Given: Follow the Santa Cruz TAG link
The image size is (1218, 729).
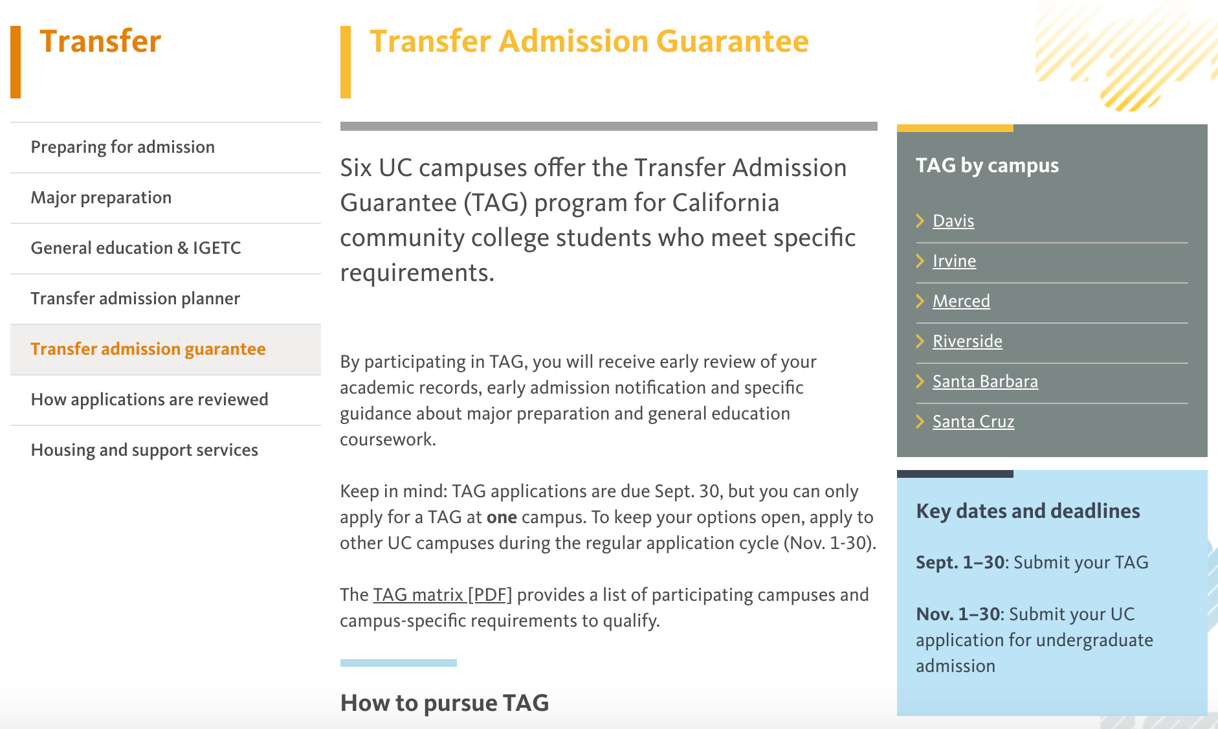Looking at the screenshot, I should point(973,421).
